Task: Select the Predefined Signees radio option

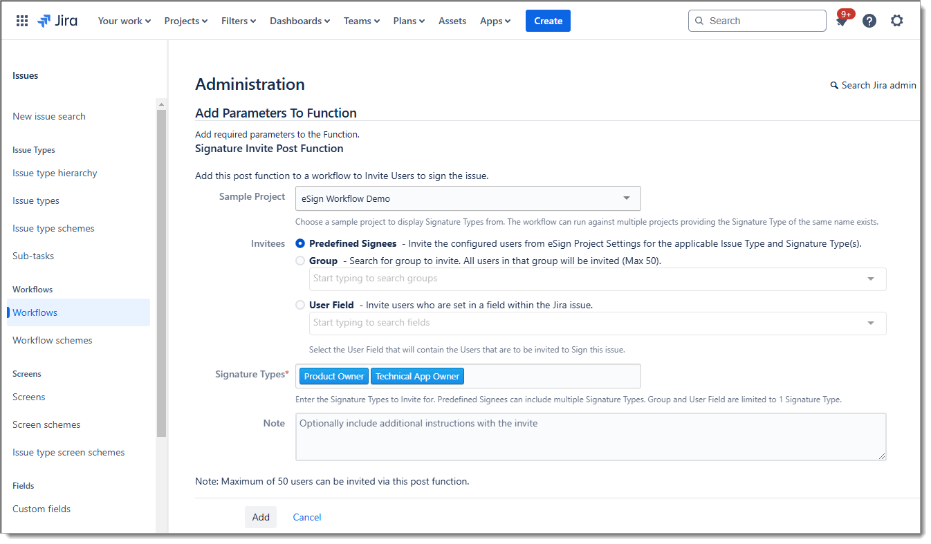Action: [x=300, y=243]
